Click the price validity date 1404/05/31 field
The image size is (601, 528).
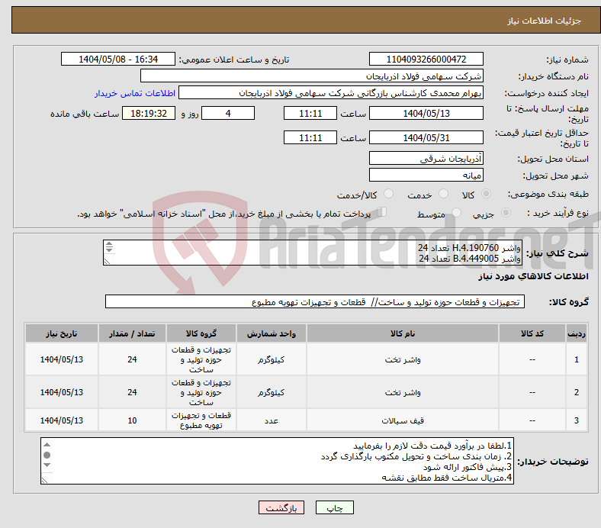(426, 137)
